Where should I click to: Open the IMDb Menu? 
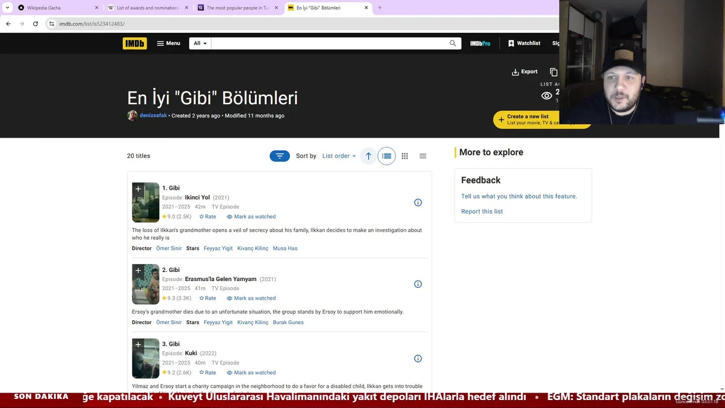[x=168, y=43]
